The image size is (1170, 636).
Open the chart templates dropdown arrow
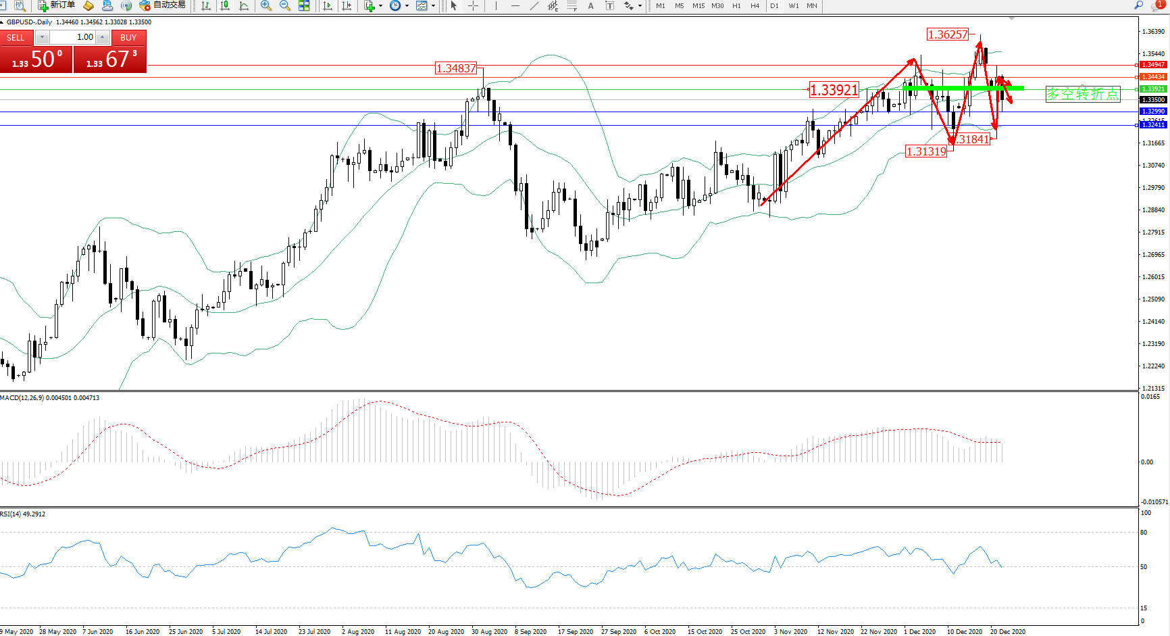433,5
